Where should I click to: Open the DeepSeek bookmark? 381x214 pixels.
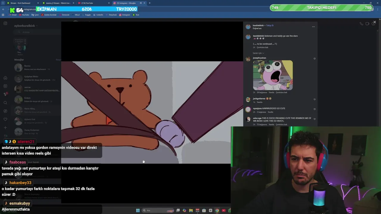pyautogui.click(x=111, y=15)
